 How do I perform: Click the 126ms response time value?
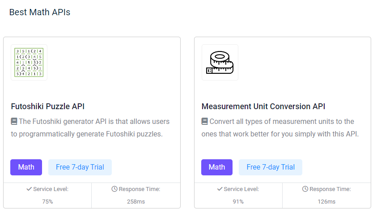click(326, 202)
